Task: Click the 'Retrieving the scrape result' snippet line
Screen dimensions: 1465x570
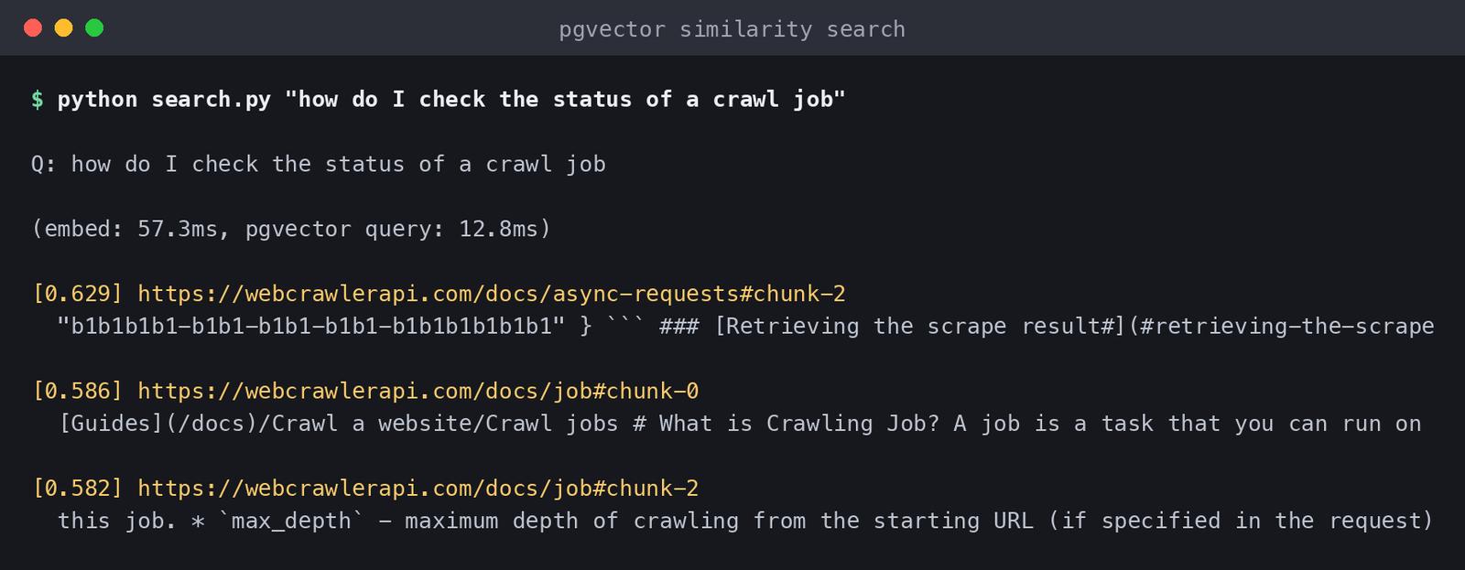Action: point(745,327)
